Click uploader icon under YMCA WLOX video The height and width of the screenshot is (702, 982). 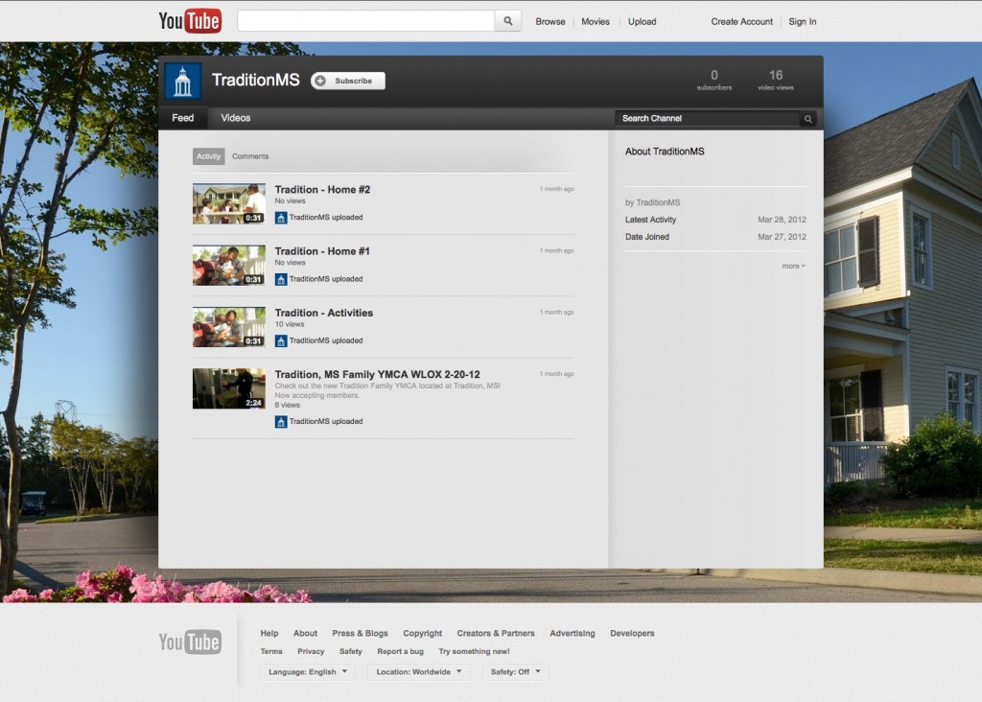click(x=281, y=421)
